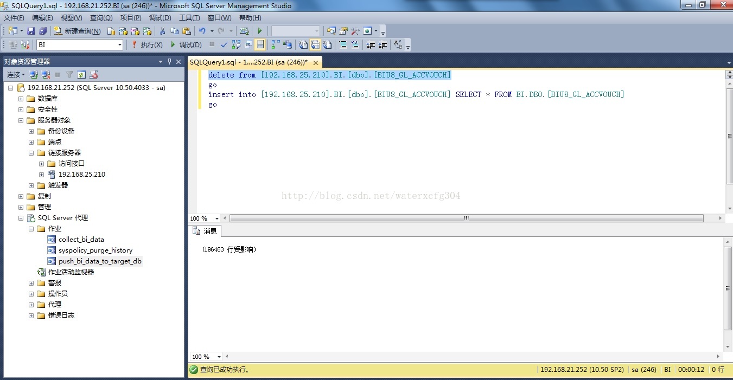Screen dimensions: 733x380
Task: Click the Save All toolbar icon
Action: [x=43, y=31]
